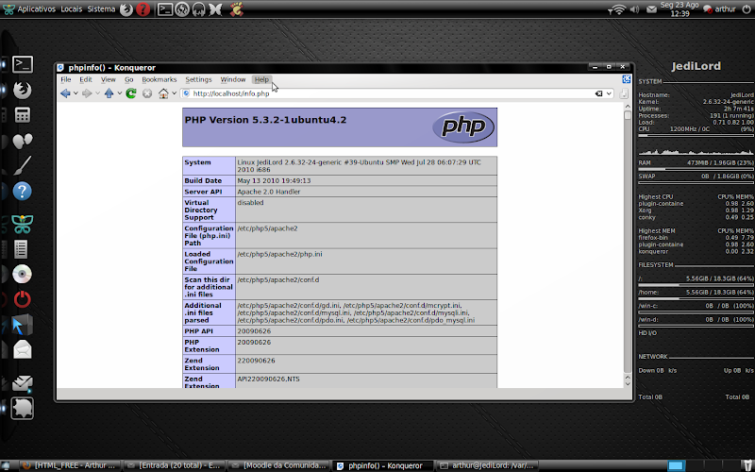Stop loading with the grey Stop icon
The height and width of the screenshot is (472, 755).
[x=147, y=93]
